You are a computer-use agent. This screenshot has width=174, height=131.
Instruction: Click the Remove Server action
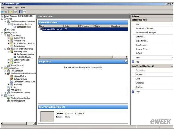point(142,49)
